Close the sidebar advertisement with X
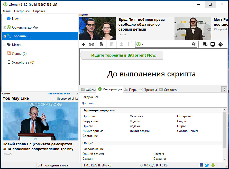This screenshot has width=229, height=169. click(77, 94)
